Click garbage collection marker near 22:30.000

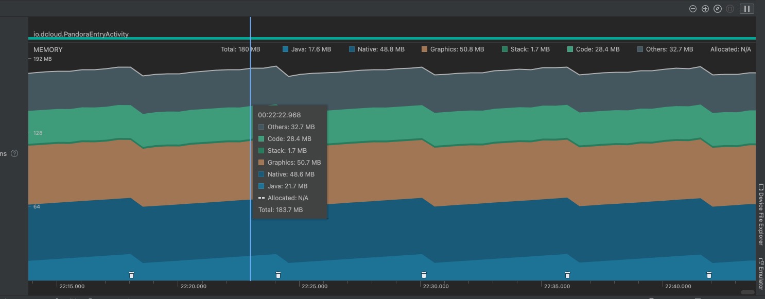424,275
